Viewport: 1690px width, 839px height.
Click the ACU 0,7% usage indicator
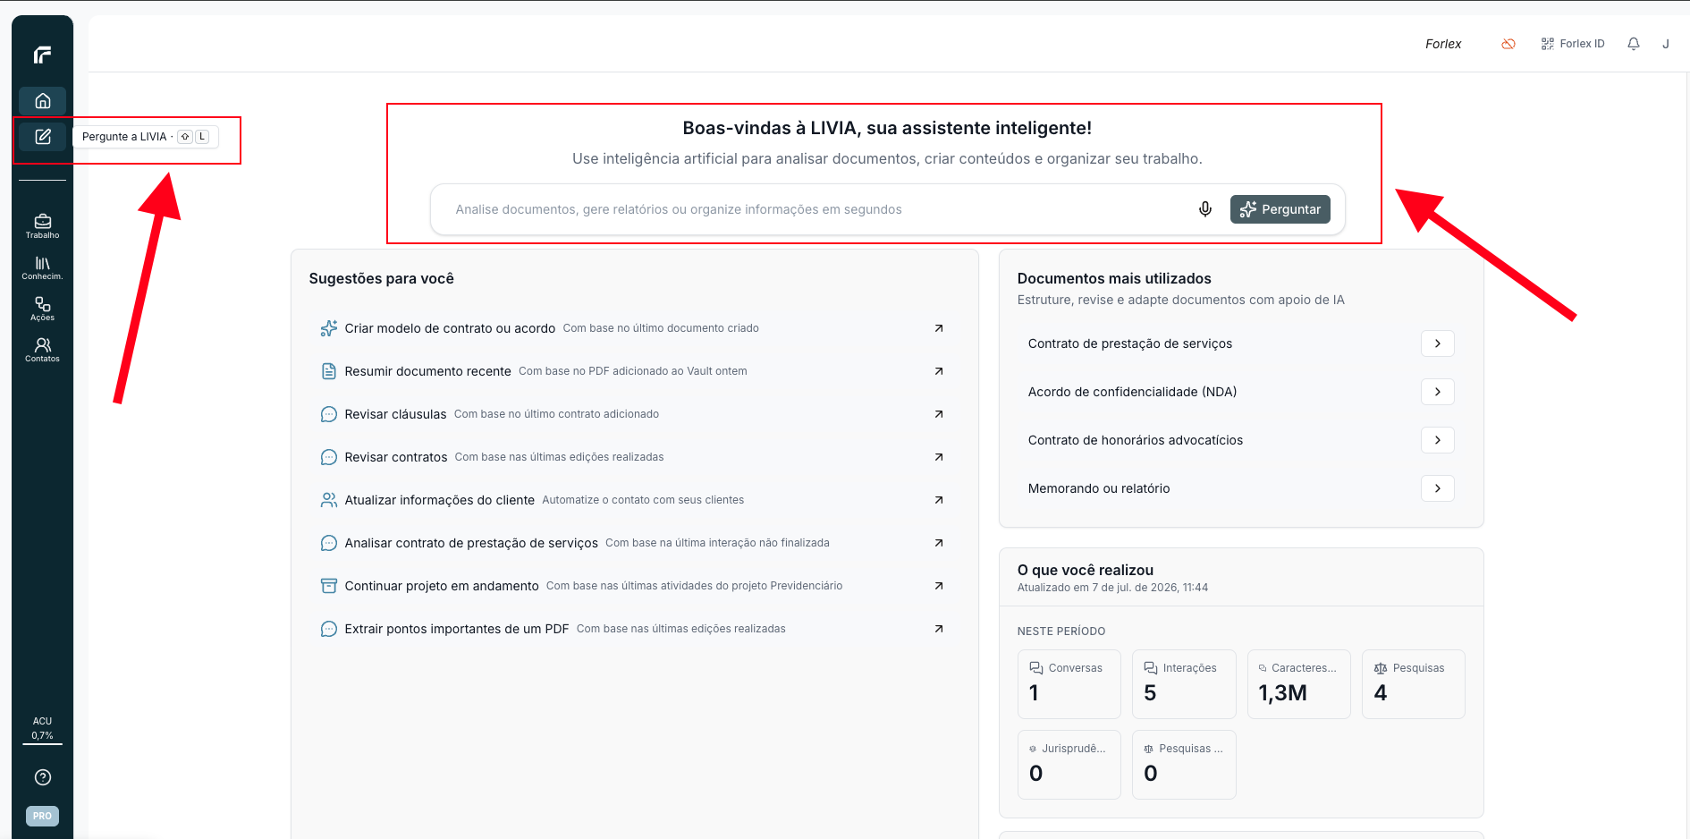tap(42, 728)
